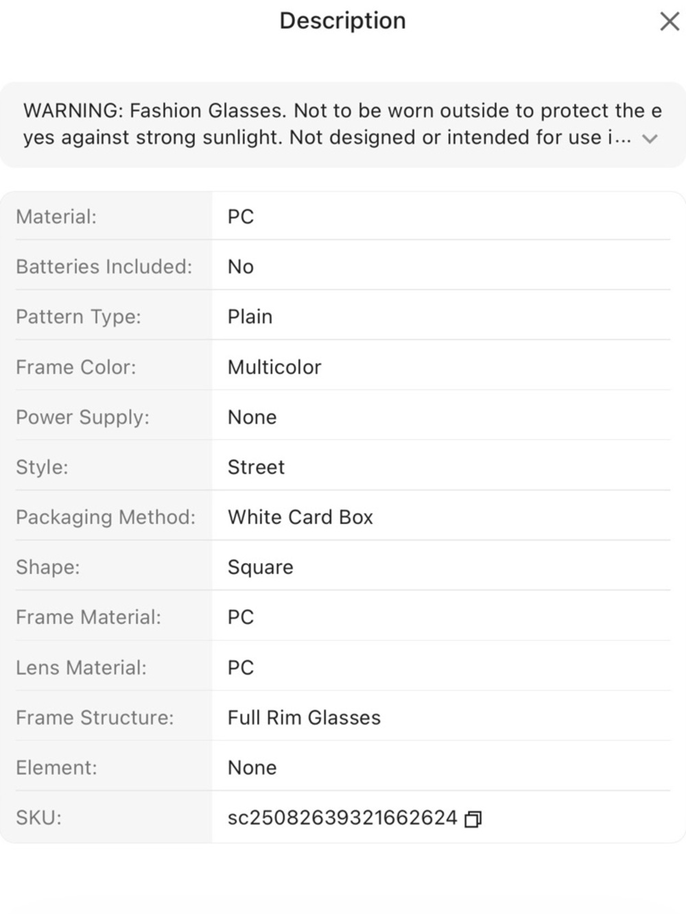
Task: Select the SKU value sc25082639321662624
Action: coord(342,817)
